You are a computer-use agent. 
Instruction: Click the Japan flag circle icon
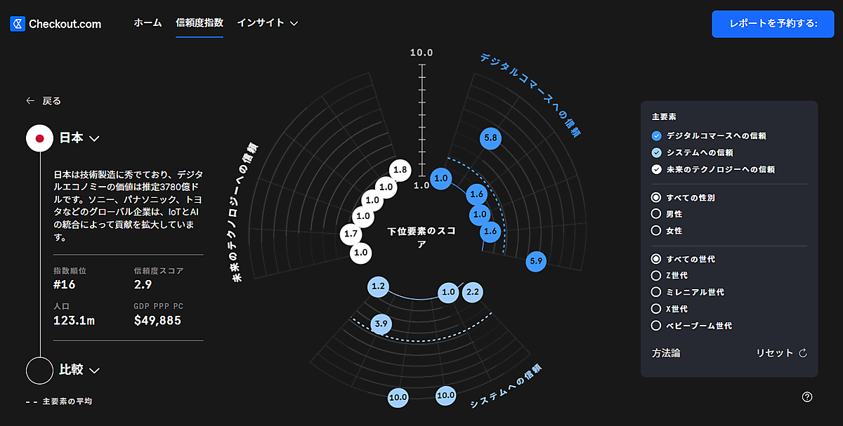tap(40, 138)
